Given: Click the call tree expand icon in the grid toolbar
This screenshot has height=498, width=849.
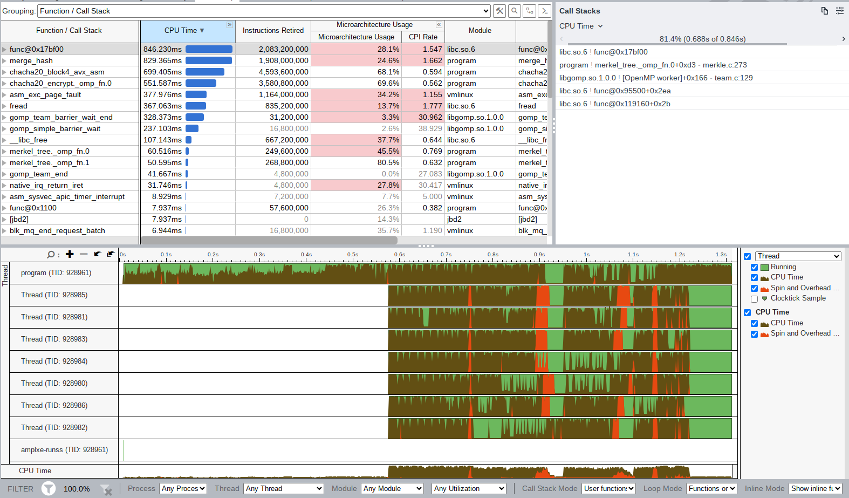Looking at the screenshot, I should pos(530,11).
